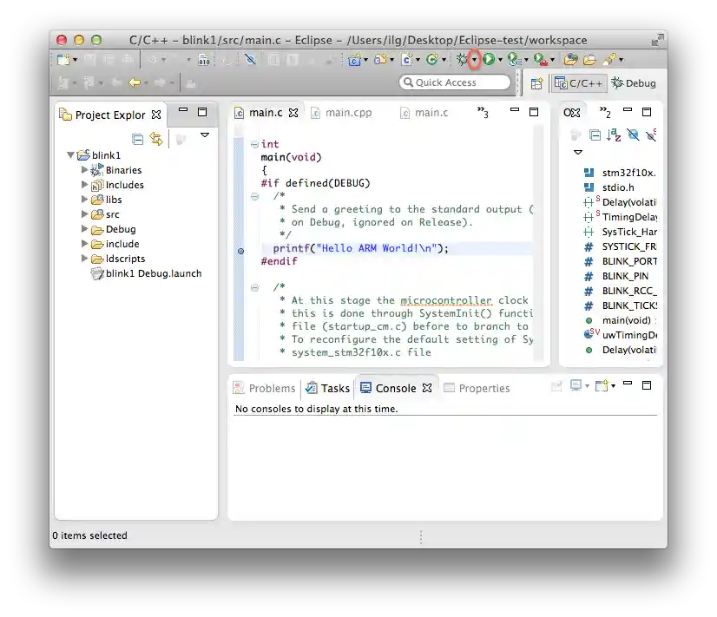Collapse all in Project Explorer
The width and height of the screenshot is (717, 617).
tap(137, 139)
